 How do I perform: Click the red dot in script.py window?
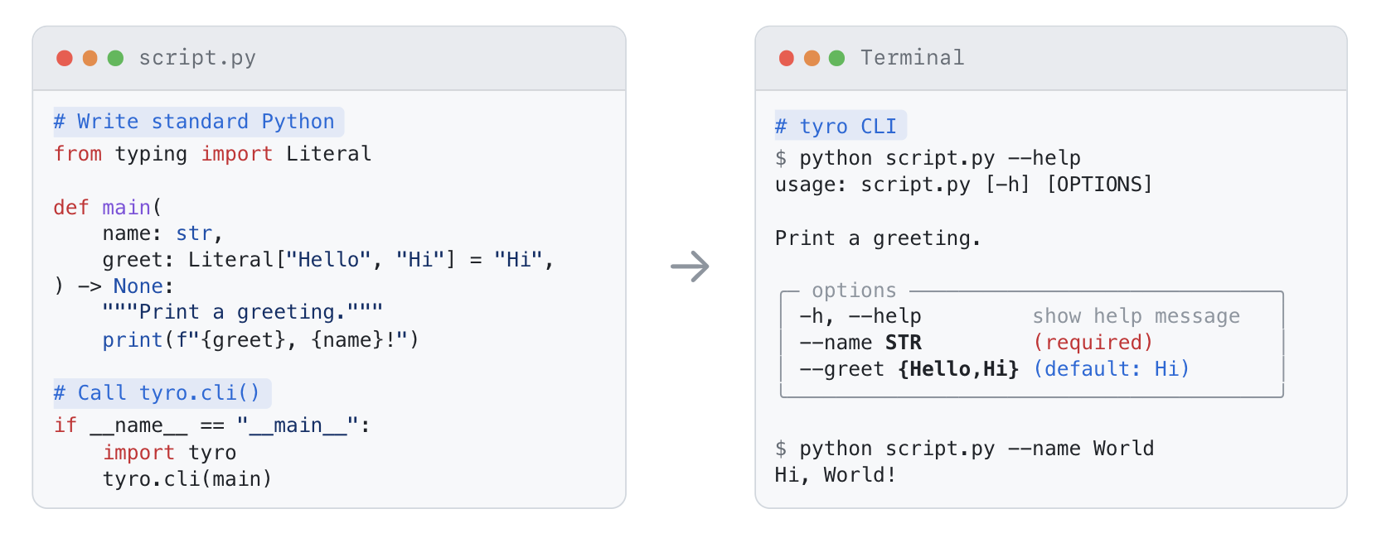(x=65, y=58)
